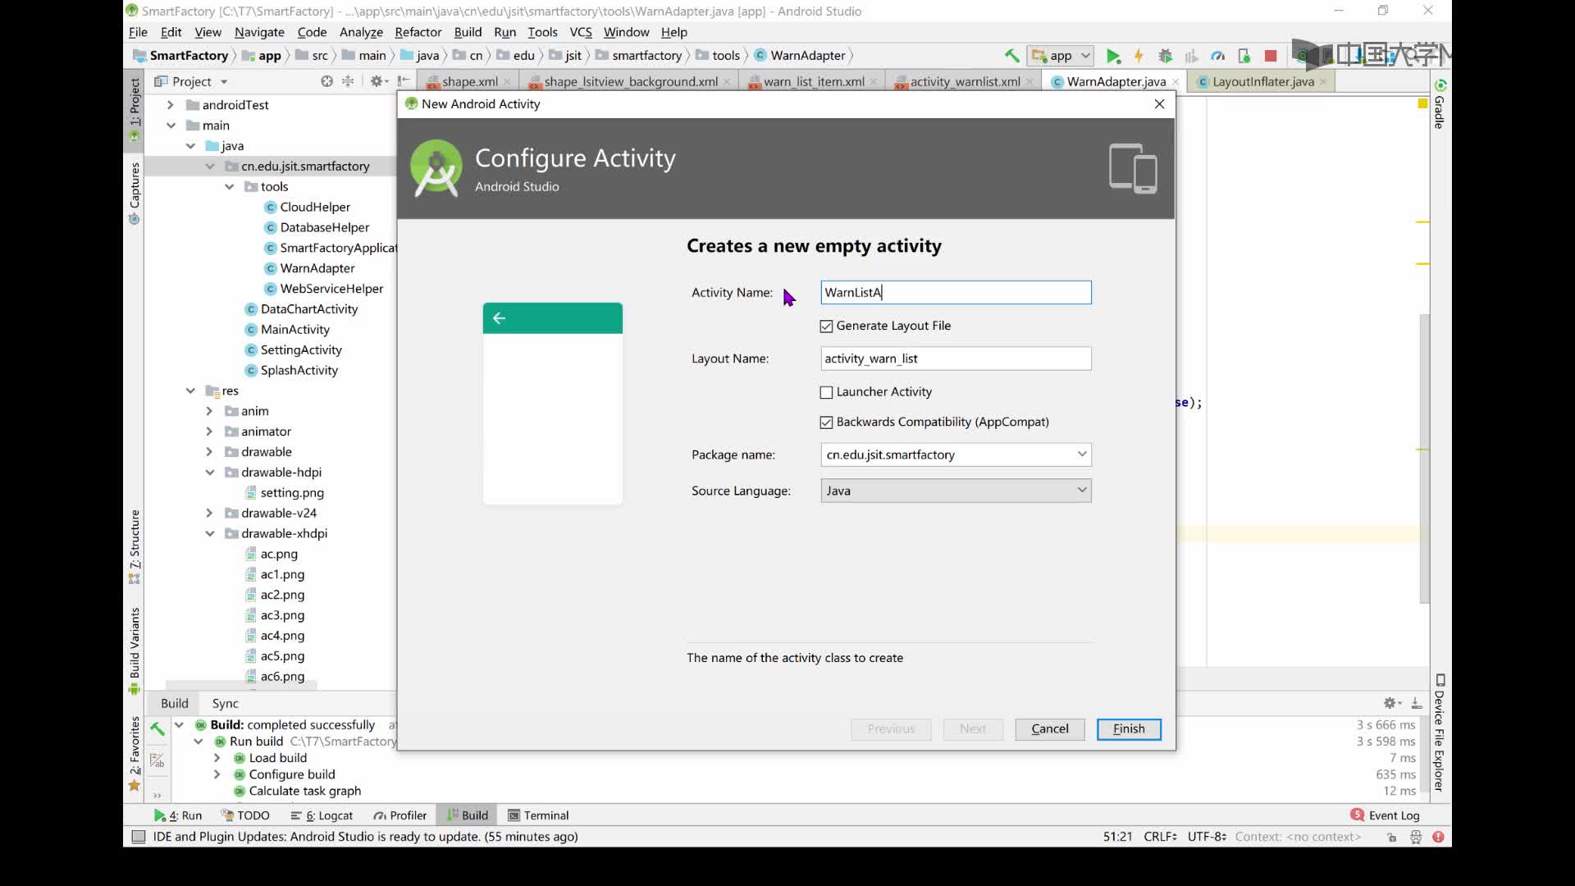Expand Load build node in Build output
This screenshot has height=886, width=1575.
(217, 758)
